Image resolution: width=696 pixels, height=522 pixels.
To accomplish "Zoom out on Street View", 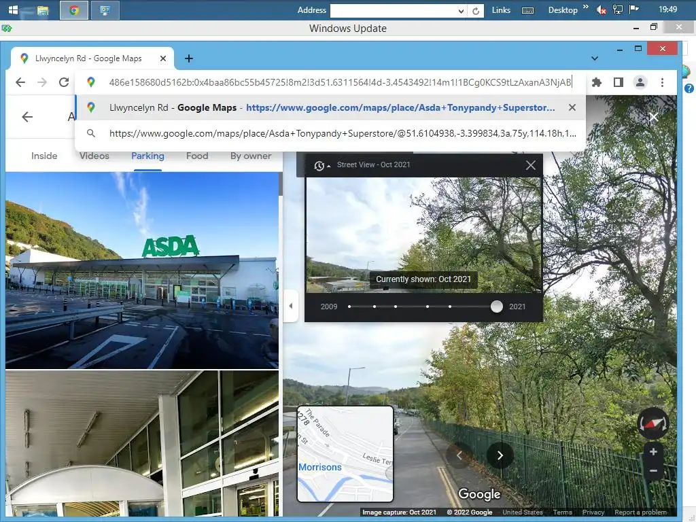I will (x=653, y=470).
